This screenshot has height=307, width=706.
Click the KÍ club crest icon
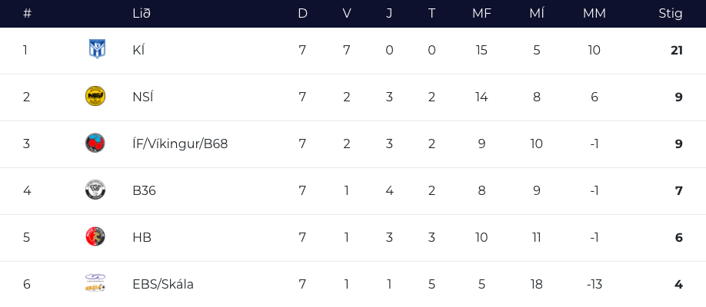pyautogui.click(x=96, y=50)
